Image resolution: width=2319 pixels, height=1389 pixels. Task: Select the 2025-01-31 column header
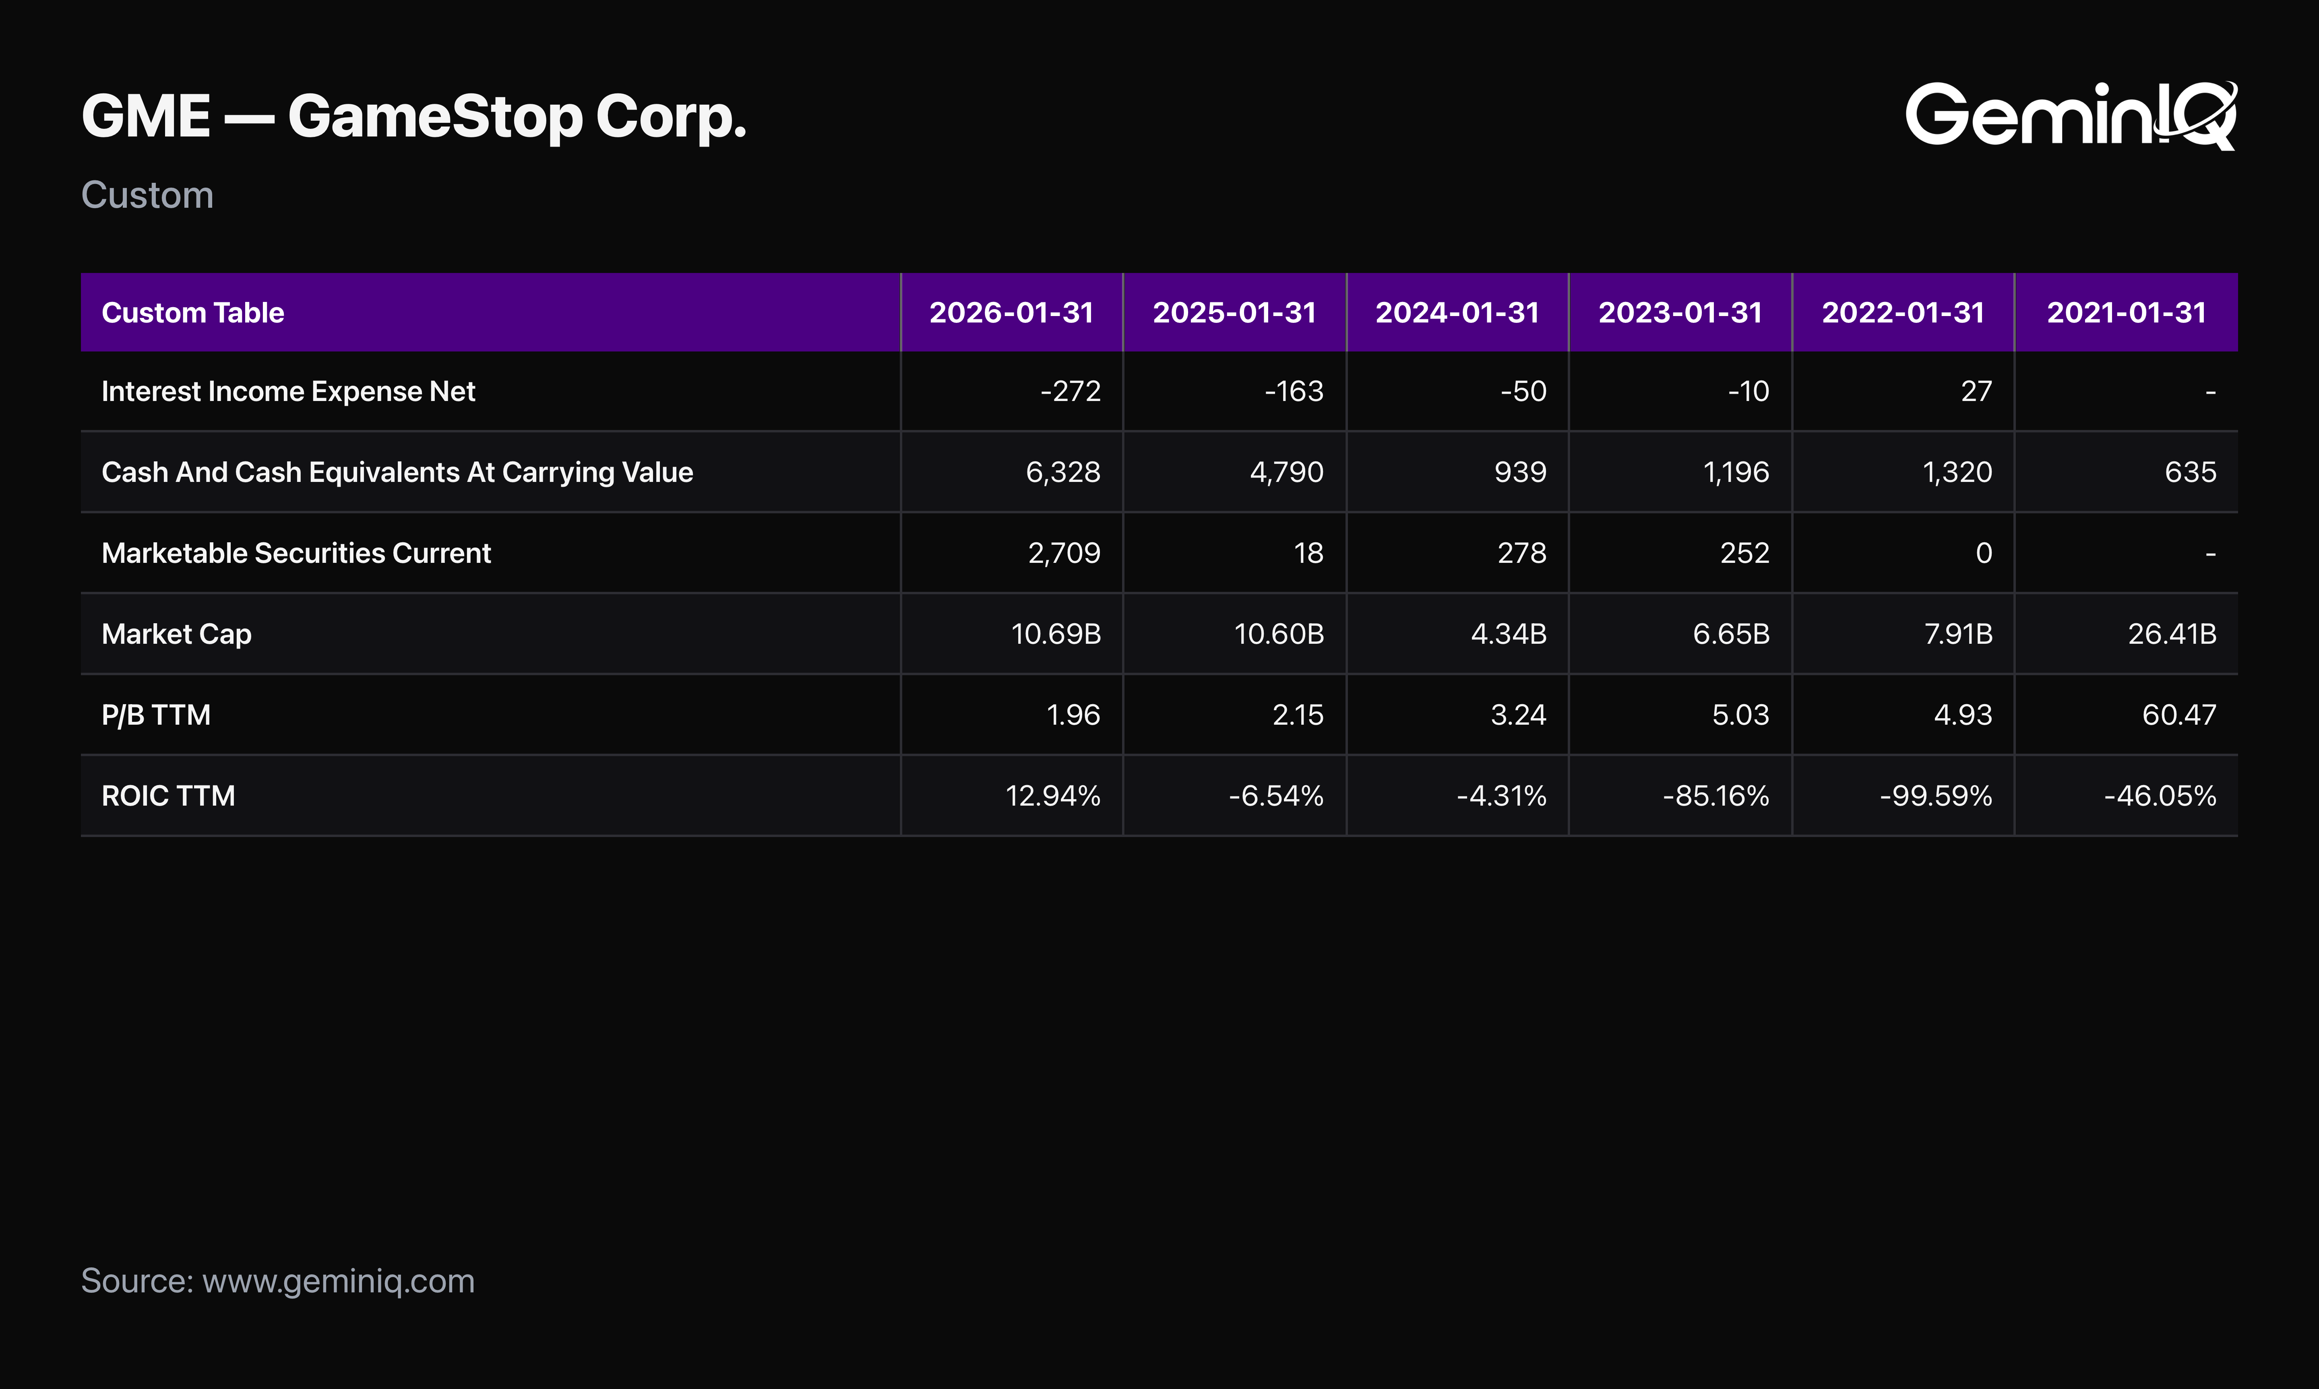[x=1234, y=312]
